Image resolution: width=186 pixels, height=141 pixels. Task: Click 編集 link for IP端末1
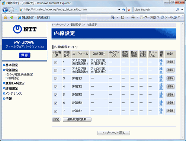161,78
